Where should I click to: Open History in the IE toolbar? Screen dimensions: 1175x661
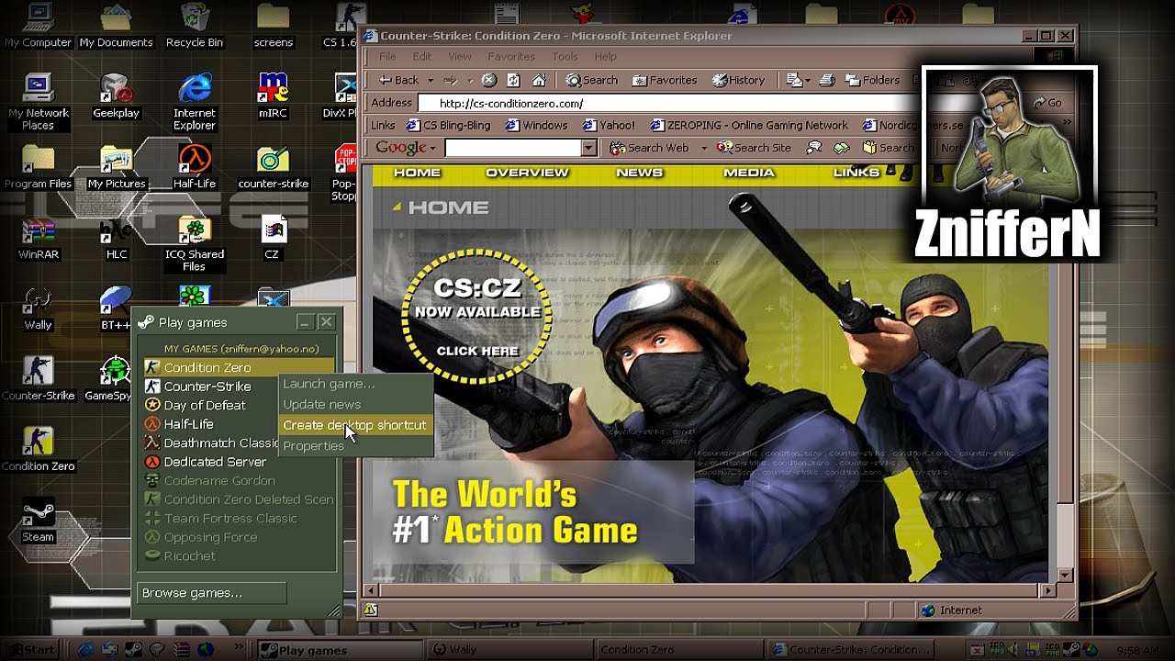[739, 80]
